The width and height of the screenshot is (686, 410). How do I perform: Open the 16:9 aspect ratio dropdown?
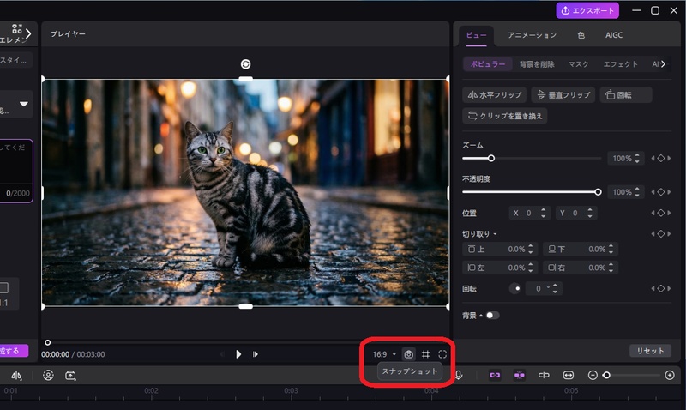click(x=384, y=354)
